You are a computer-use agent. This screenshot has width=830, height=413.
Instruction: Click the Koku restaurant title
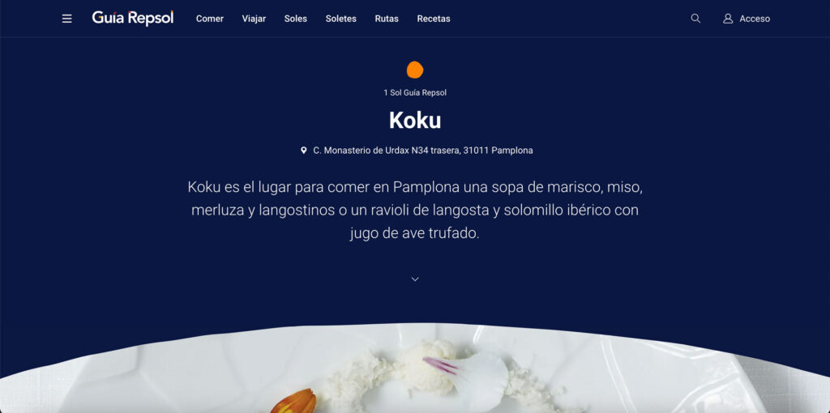[415, 121]
